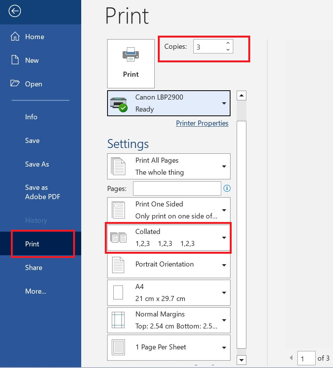
Task: Click the Collated pages icon
Action: [118, 237]
